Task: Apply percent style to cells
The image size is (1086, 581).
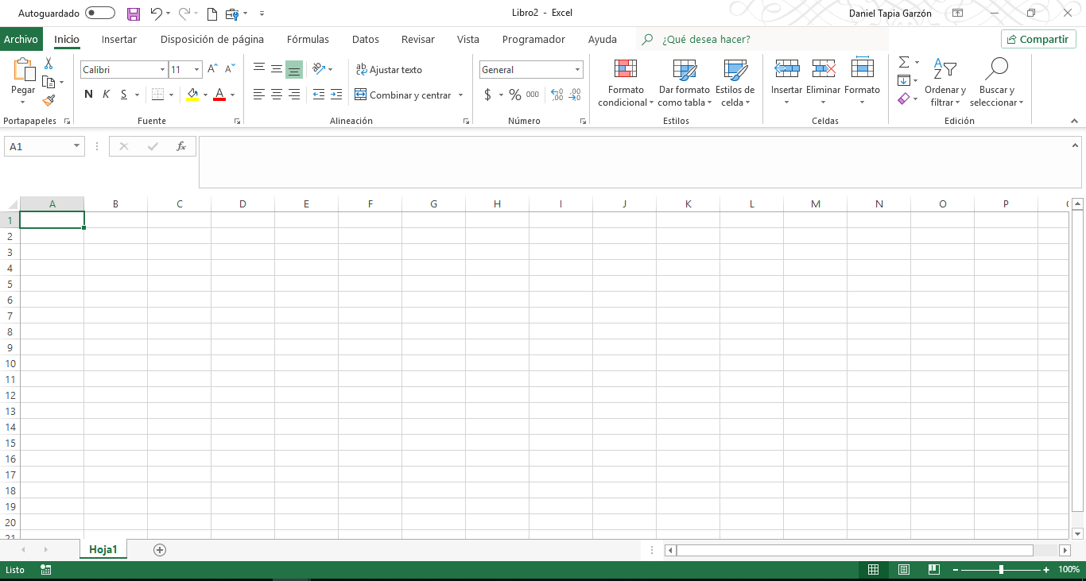Action: click(515, 95)
